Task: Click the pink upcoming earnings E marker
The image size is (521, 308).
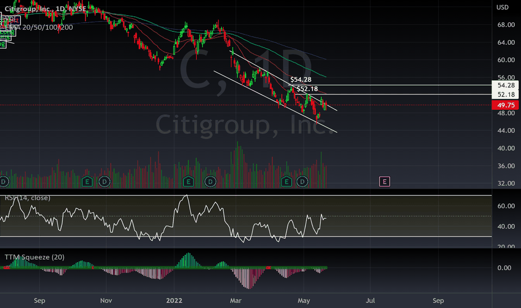Action: click(385, 181)
